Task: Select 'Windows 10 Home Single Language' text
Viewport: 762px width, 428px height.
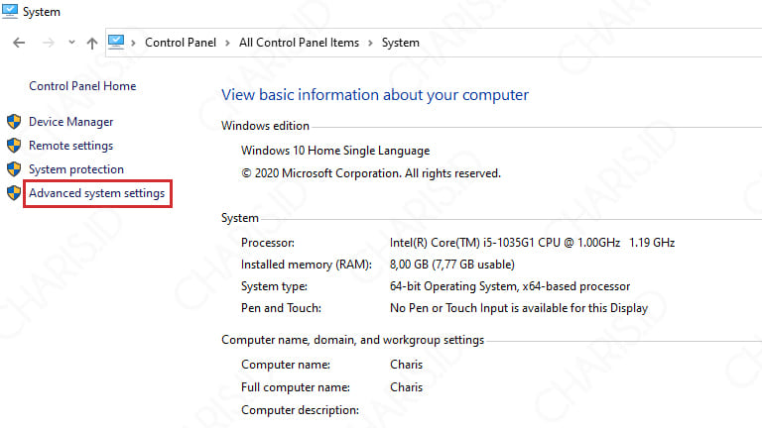Action: click(x=335, y=151)
